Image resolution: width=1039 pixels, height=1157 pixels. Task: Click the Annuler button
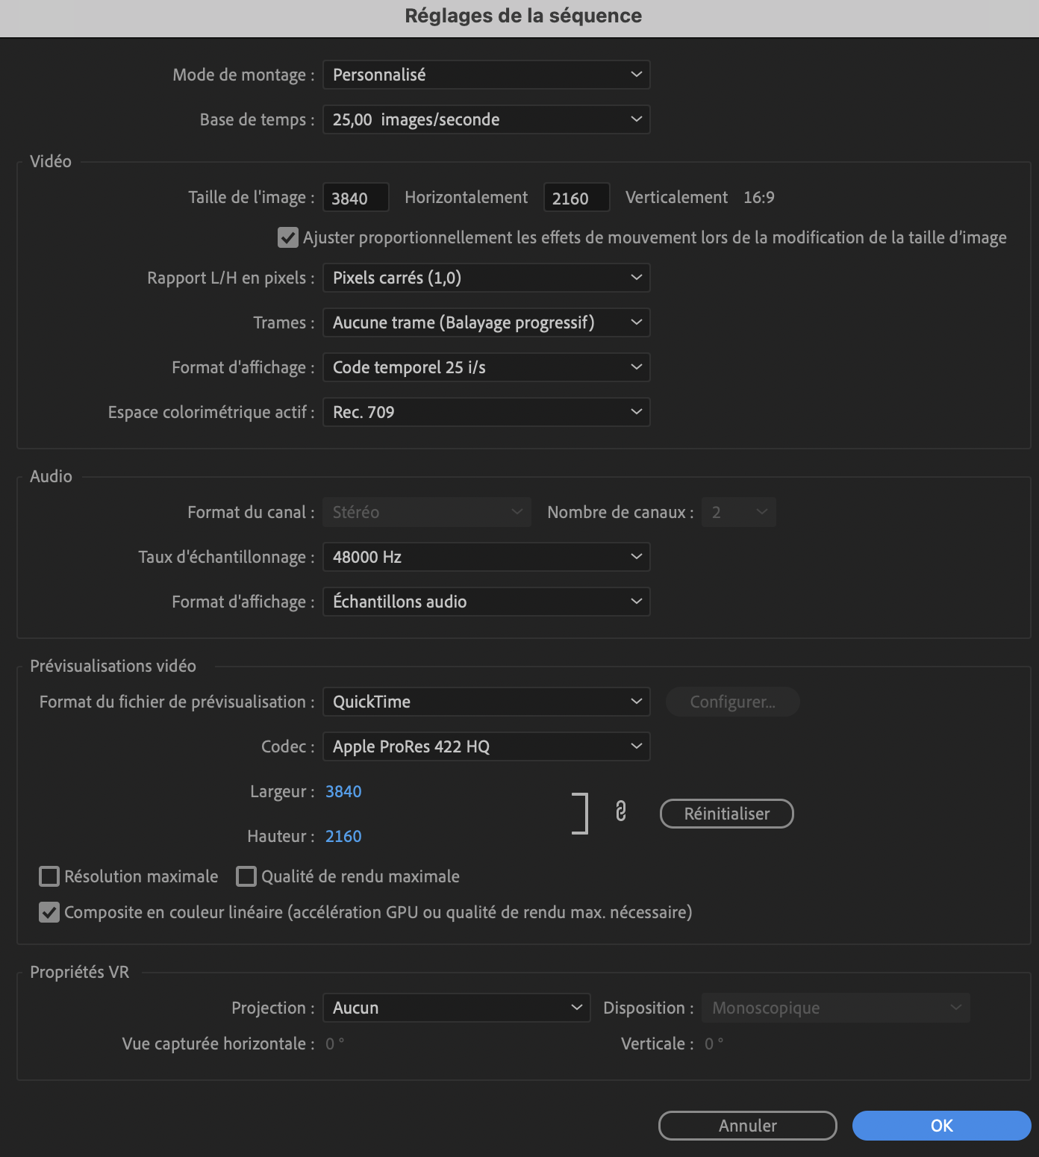[x=748, y=1126]
